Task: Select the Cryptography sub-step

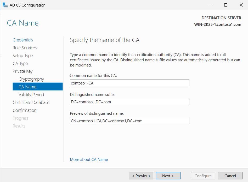Action: (31, 79)
